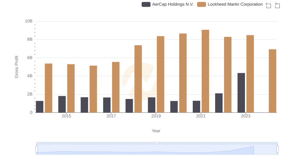
Task: Click the 0 y-axis label
Action: [x=31, y=112]
